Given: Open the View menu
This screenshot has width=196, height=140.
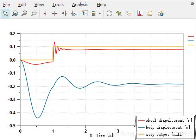Looking at the screenshot, I should (39, 5).
